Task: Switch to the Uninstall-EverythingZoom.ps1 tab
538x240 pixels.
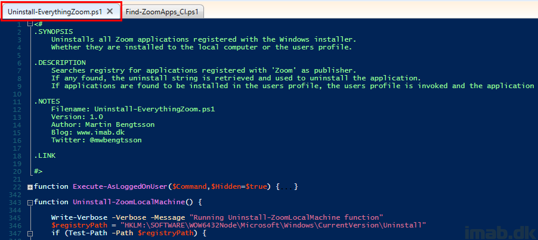Action: point(55,12)
